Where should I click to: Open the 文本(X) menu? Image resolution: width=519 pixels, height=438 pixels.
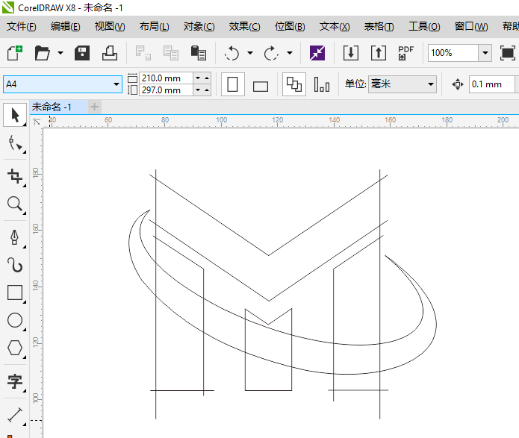tap(335, 26)
